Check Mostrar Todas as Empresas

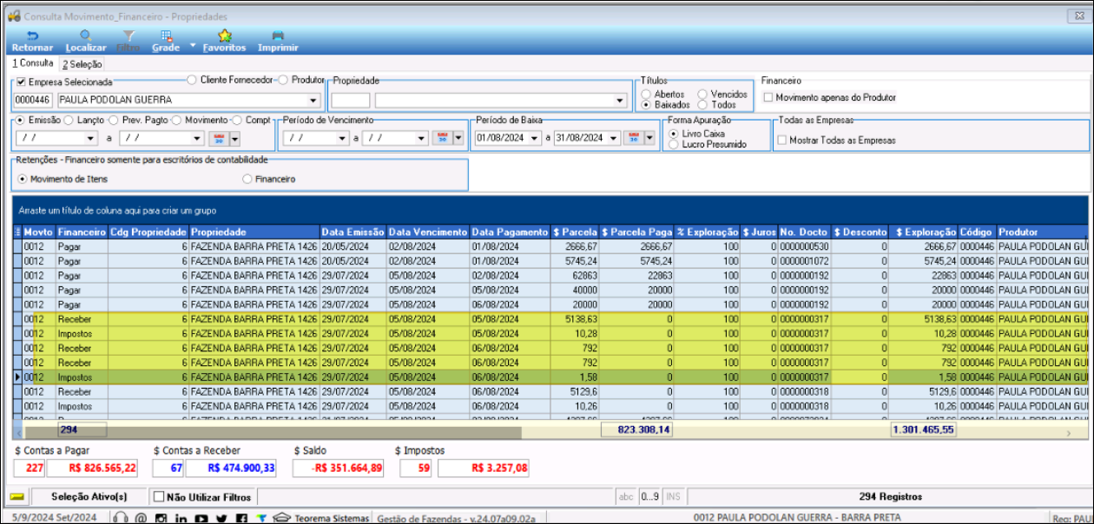tap(782, 140)
